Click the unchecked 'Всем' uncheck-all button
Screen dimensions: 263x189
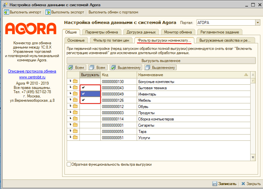(97, 67)
